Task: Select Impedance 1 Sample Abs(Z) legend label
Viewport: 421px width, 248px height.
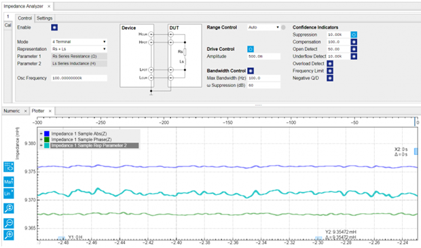Action: click(x=79, y=134)
